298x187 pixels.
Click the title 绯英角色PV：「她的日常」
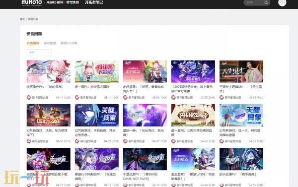coord(45,87)
